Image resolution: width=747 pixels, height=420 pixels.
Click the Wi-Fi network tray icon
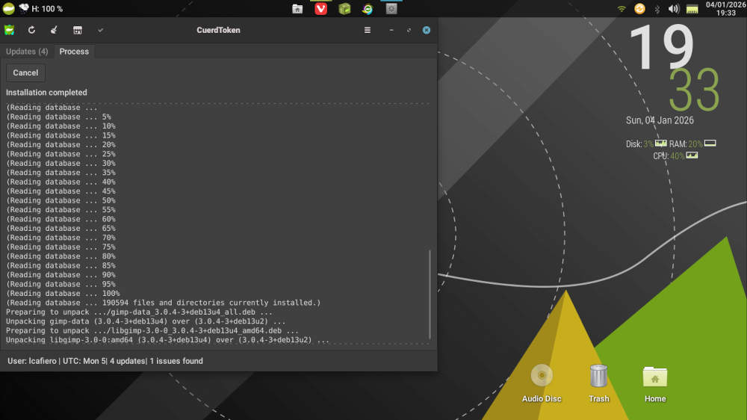(622, 9)
